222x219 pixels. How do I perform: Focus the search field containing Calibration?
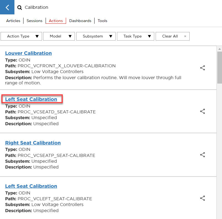83,7
